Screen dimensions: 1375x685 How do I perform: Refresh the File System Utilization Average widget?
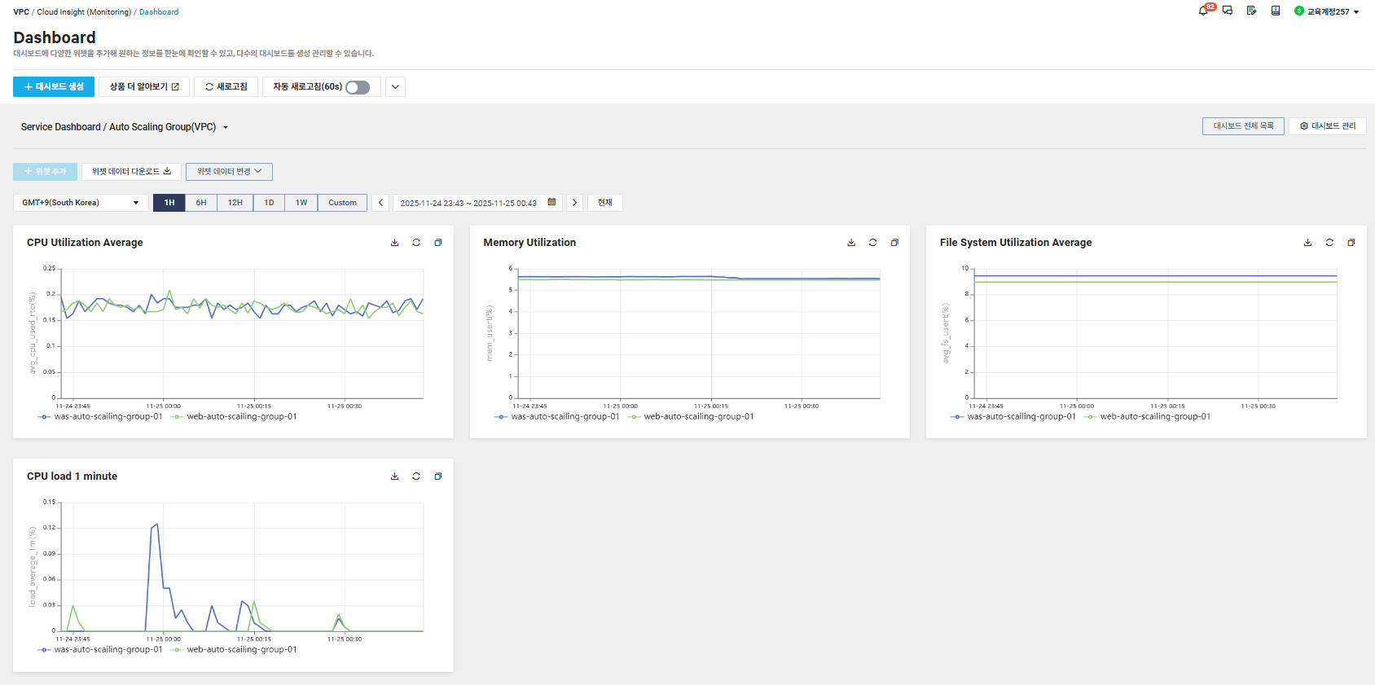pyautogui.click(x=1330, y=243)
